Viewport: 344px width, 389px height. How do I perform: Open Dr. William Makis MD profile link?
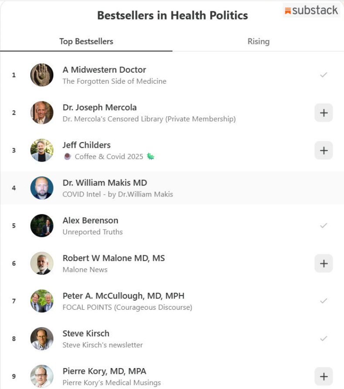[105, 183]
